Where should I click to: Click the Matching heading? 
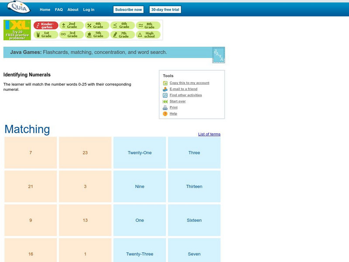27,129
